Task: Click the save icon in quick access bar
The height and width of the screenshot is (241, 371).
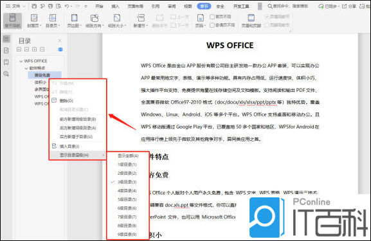Action: coord(34,6)
